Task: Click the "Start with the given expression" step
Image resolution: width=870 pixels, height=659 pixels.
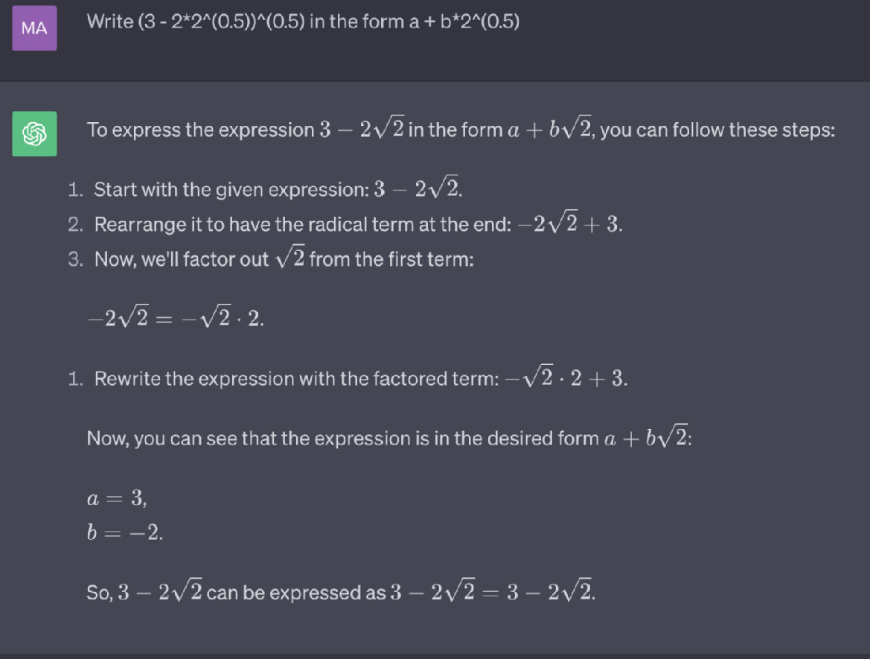Action: pos(277,189)
